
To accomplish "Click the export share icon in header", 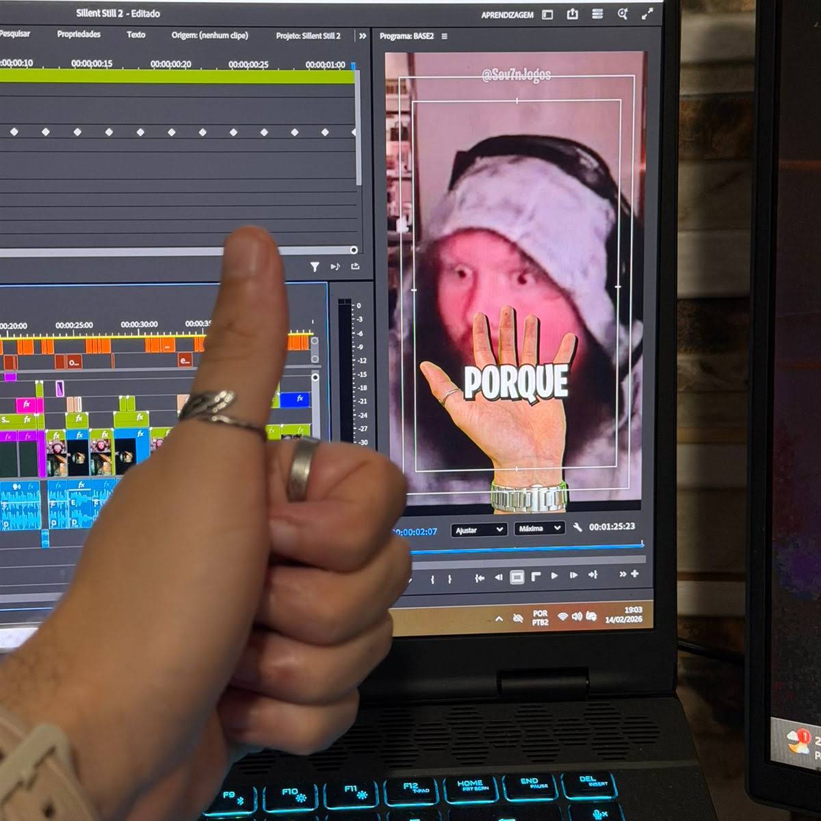I will pos(573,14).
